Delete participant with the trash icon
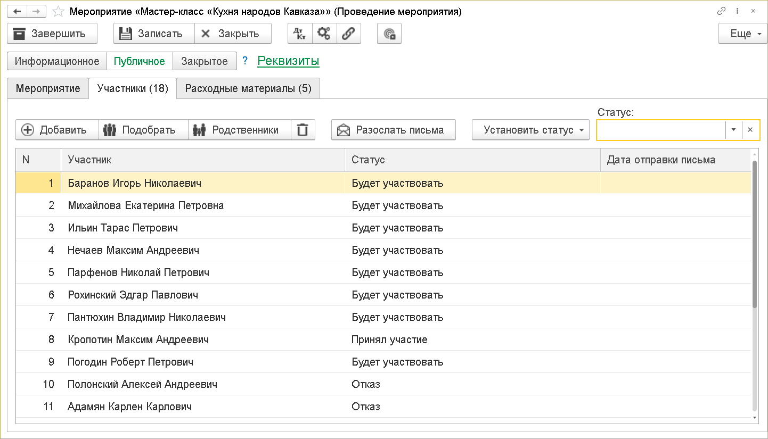768x439 pixels. coord(303,130)
